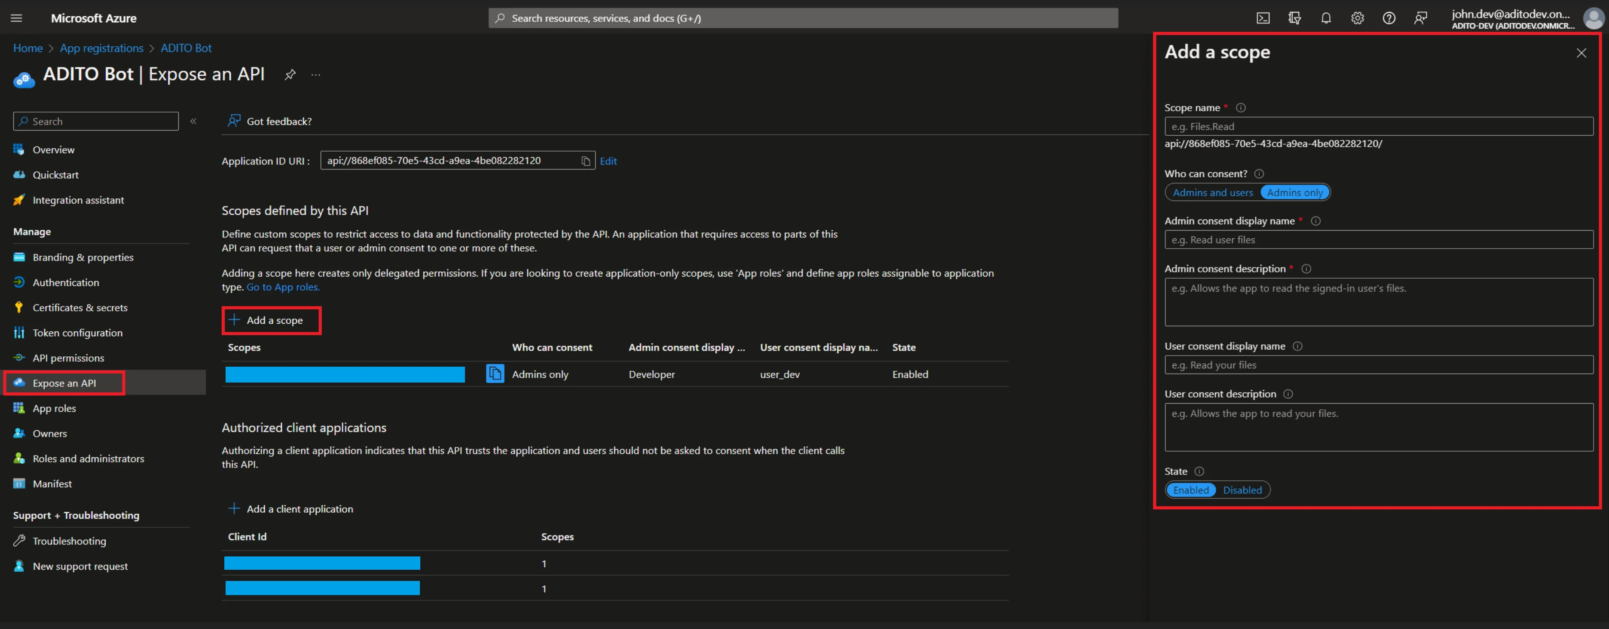Copy the scope value in Developer row
Image resolution: width=1609 pixels, height=629 pixels.
495,374
